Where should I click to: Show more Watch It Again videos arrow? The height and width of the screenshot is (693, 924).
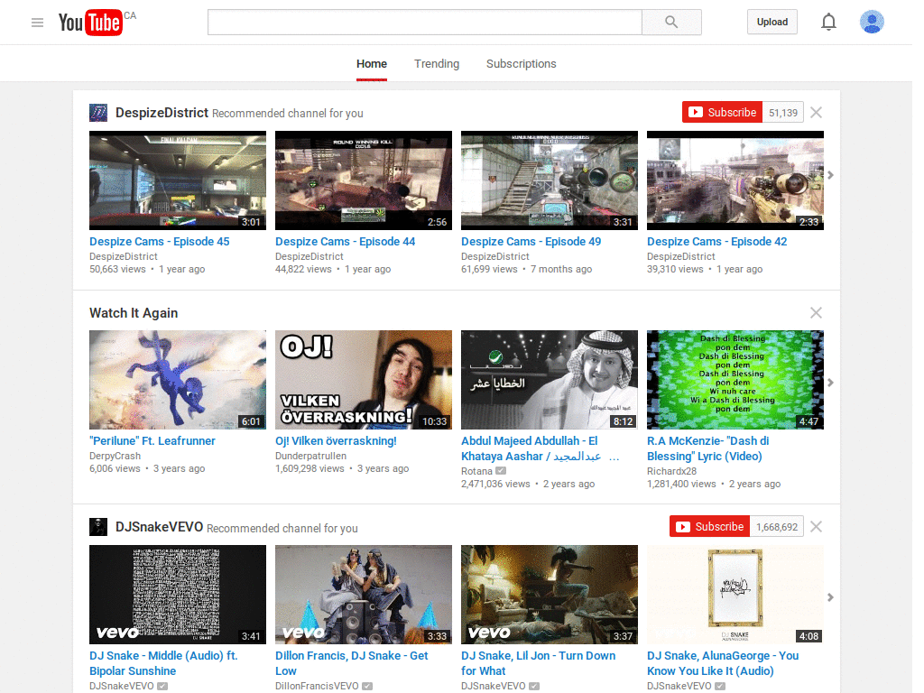point(830,383)
